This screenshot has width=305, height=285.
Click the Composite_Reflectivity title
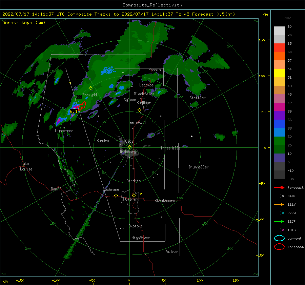point(152,5)
